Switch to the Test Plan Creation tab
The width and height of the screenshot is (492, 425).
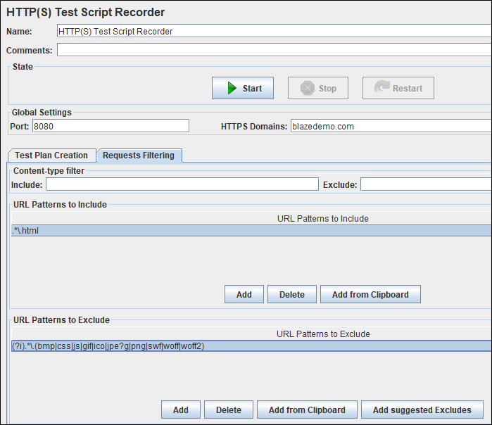52,156
